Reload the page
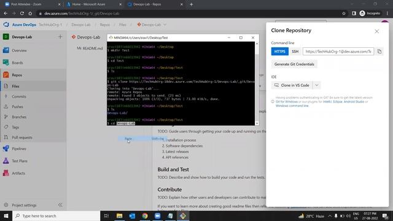 (x=22, y=14)
